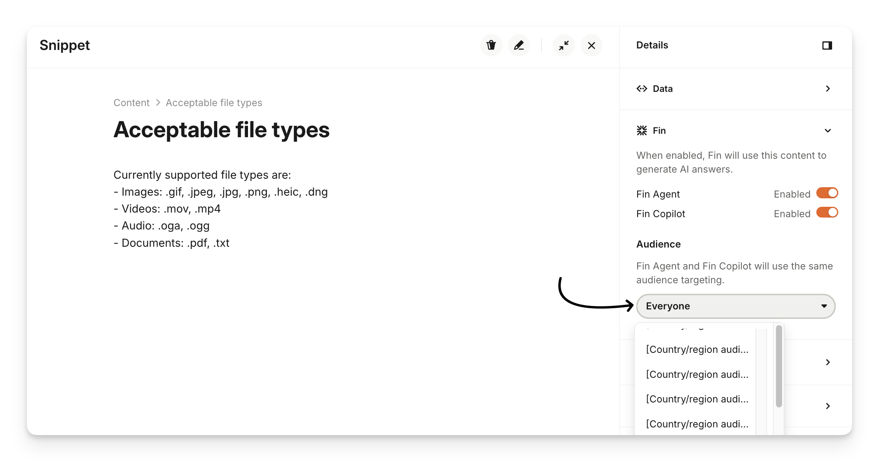The image size is (879, 462).
Task: Select the second Country/region audience option
Action: [x=697, y=374]
